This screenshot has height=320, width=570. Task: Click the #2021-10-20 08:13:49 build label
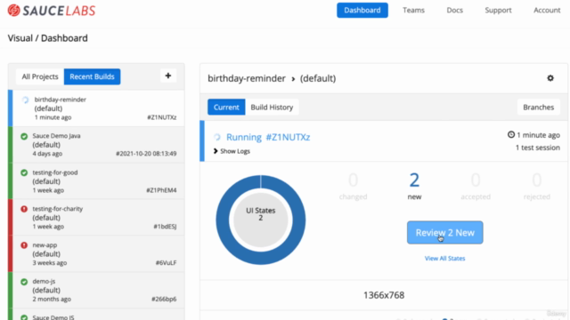(146, 154)
